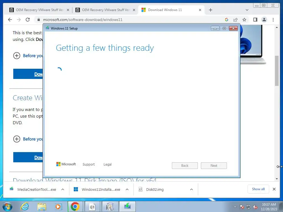The image size is (283, 212).
Task: Click the disc image taskbar icon
Action: pyautogui.click(x=92, y=206)
